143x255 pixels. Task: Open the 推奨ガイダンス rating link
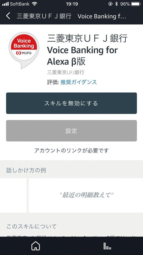[79, 82]
